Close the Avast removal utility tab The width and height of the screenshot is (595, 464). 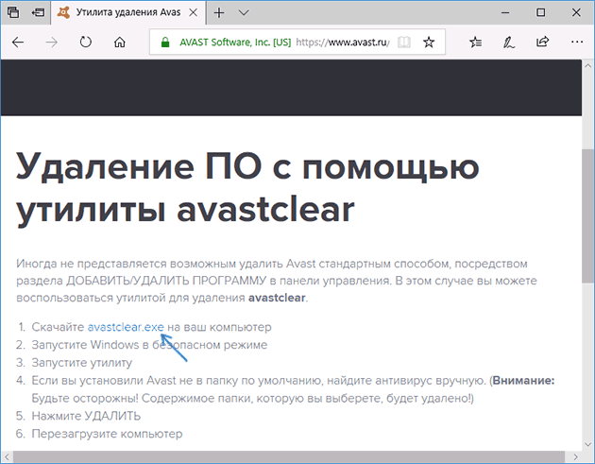tap(194, 12)
